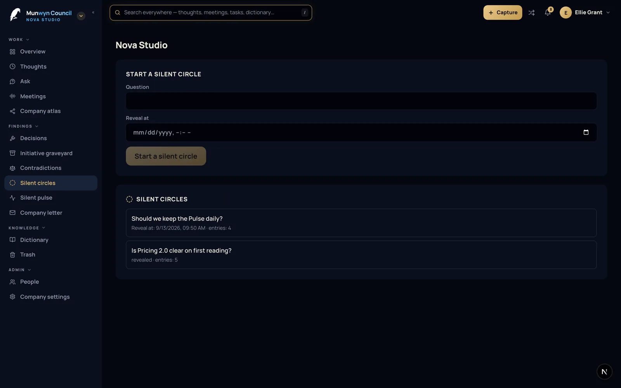
Task: Click the Capture button
Action: click(503, 12)
